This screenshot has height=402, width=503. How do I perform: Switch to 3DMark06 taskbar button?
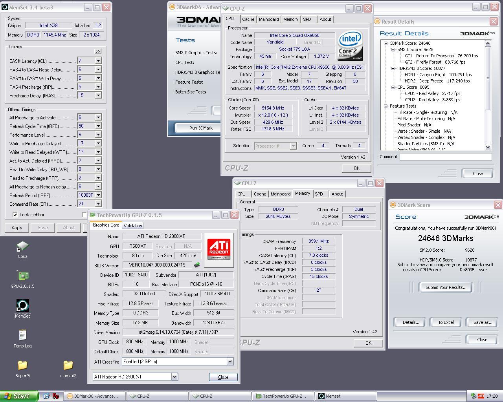coord(95,396)
